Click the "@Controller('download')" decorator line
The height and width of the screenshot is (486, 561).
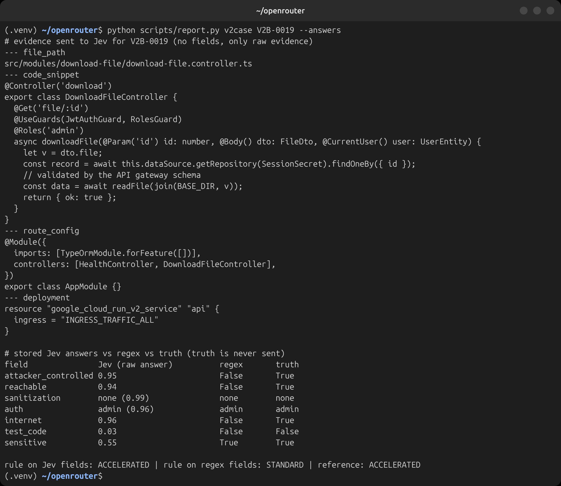pos(58,86)
